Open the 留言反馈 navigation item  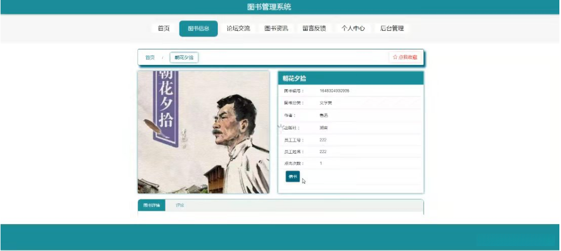[x=314, y=28]
